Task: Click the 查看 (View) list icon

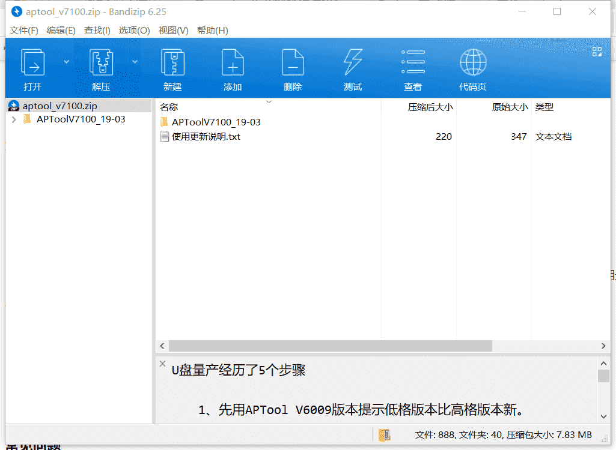Action: (x=413, y=62)
